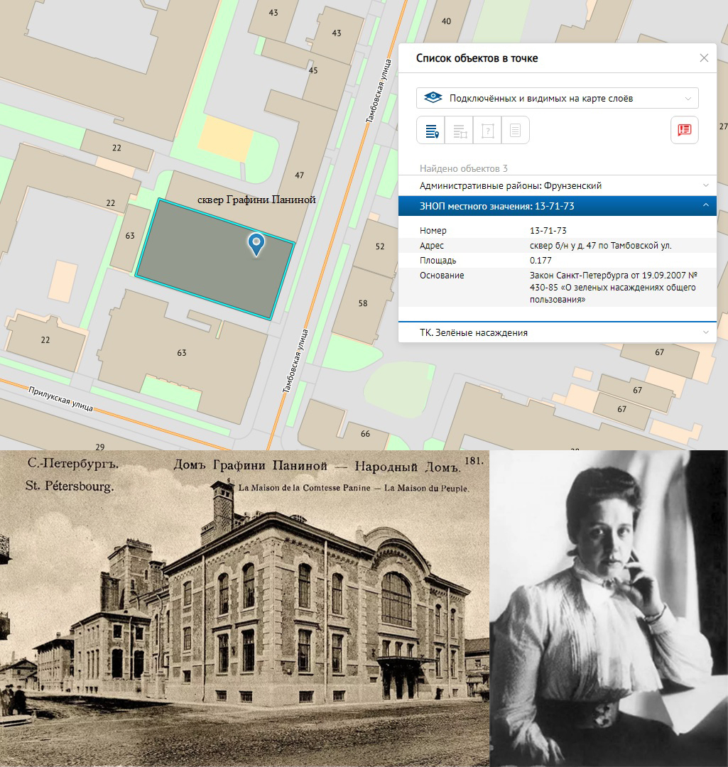This screenshot has height=767, width=728.
Task: Click the document report icon
Action: coord(516,131)
